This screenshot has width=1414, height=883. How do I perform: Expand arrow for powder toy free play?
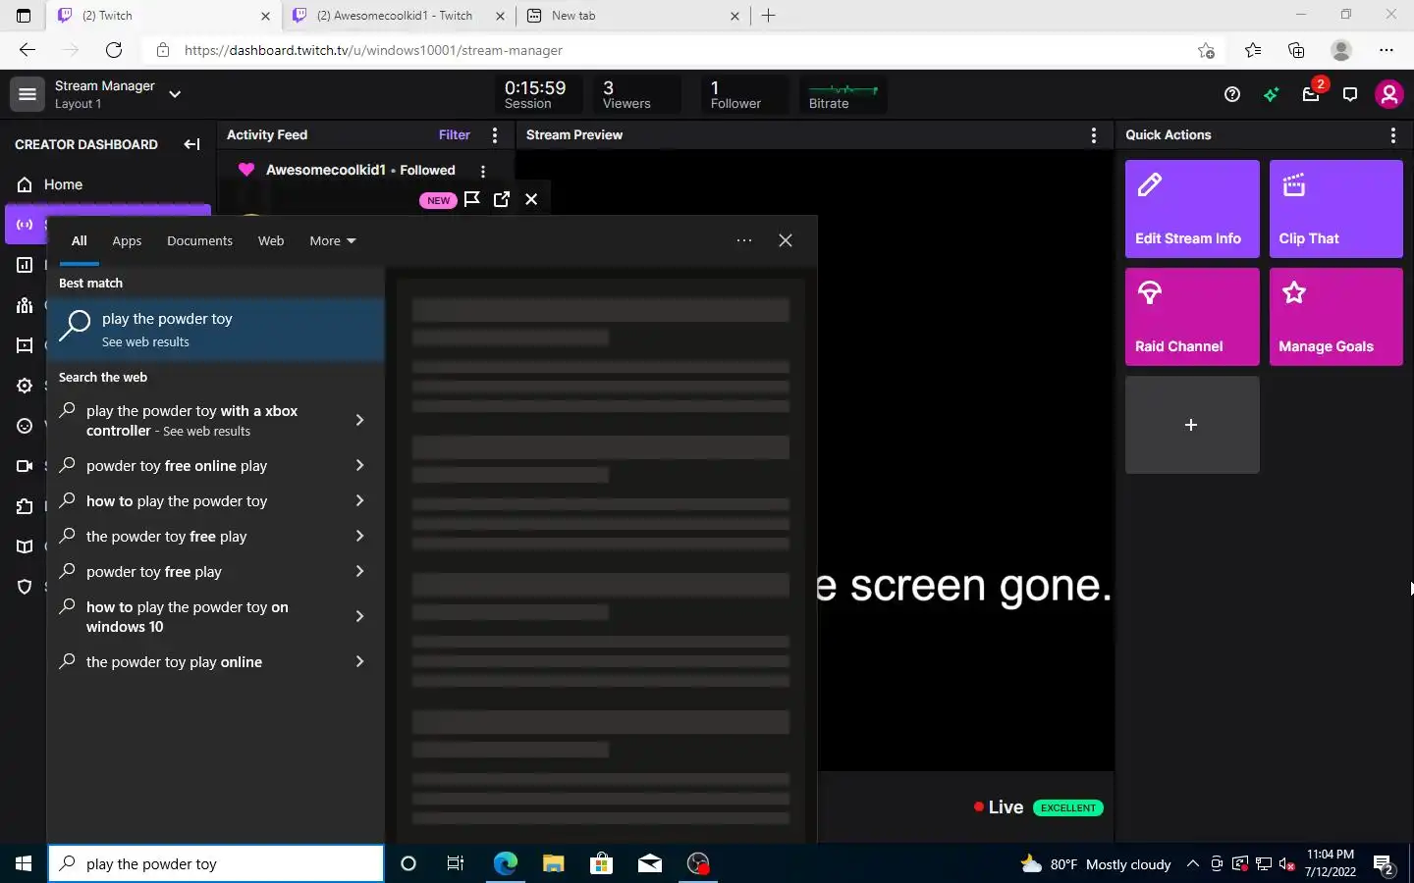359,571
